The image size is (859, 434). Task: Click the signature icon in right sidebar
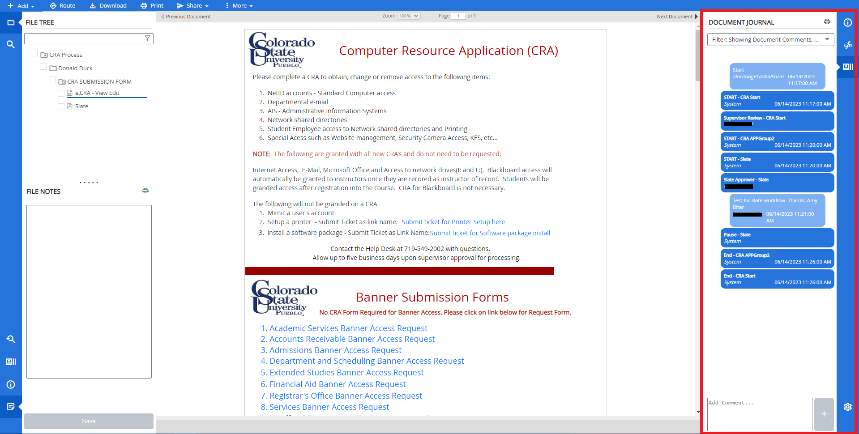coord(848,45)
